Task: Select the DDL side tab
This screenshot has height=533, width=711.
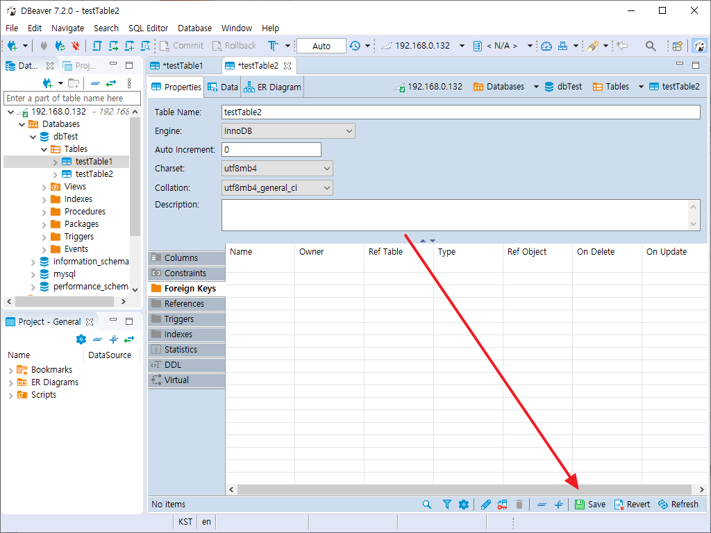Action: coord(186,365)
